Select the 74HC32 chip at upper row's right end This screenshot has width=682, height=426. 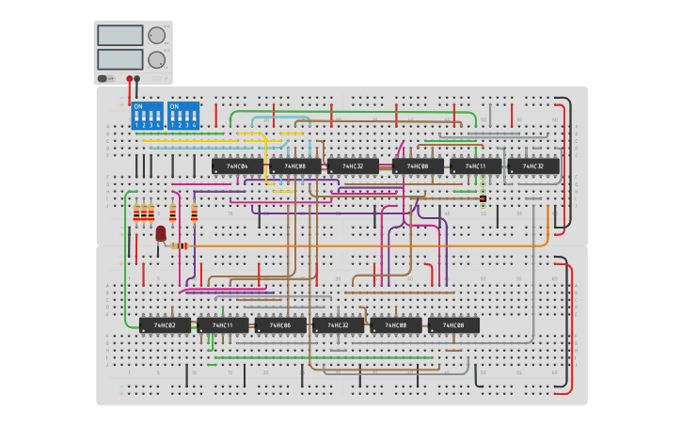point(533,166)
